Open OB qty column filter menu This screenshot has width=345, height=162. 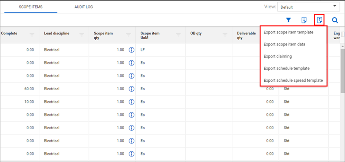pos(225,34)
